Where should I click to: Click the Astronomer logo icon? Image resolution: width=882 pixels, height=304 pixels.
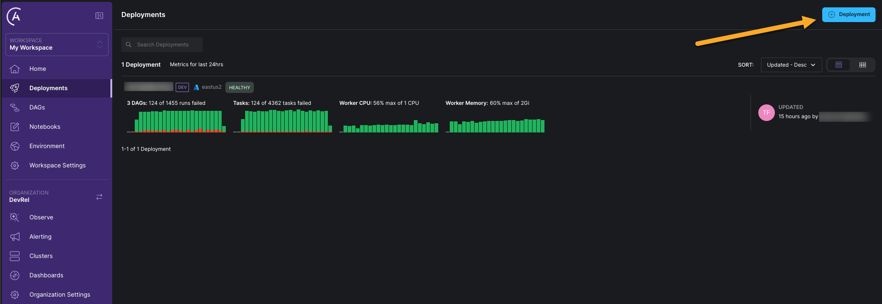[14, 17]
